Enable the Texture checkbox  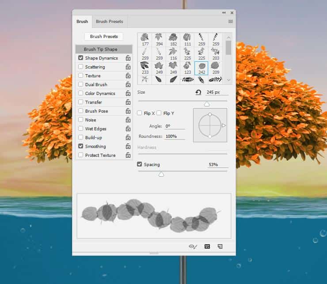(x=81, y=76)
